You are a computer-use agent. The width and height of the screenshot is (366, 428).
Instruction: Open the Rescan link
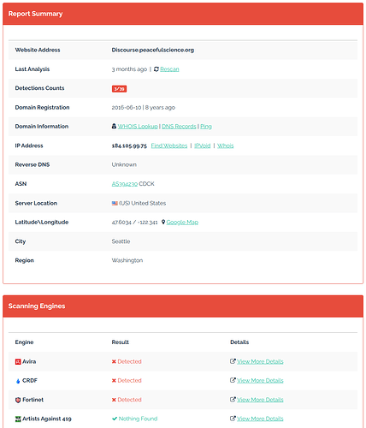click(169, 69)
